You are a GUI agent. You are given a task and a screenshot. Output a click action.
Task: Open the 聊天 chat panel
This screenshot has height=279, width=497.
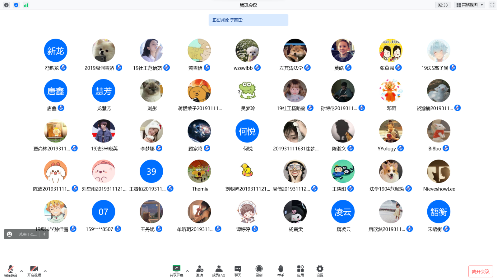(x=238, y=271)
